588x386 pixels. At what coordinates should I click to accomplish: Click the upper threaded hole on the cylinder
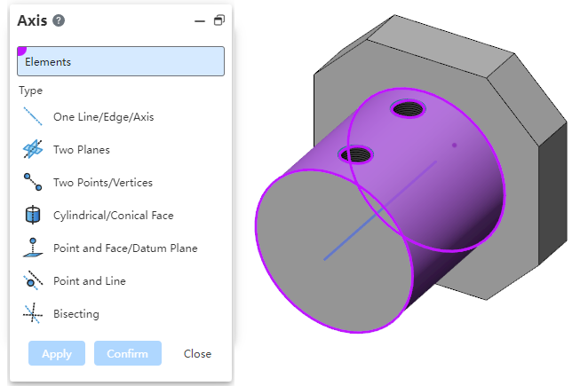click(x=409, y=109)
